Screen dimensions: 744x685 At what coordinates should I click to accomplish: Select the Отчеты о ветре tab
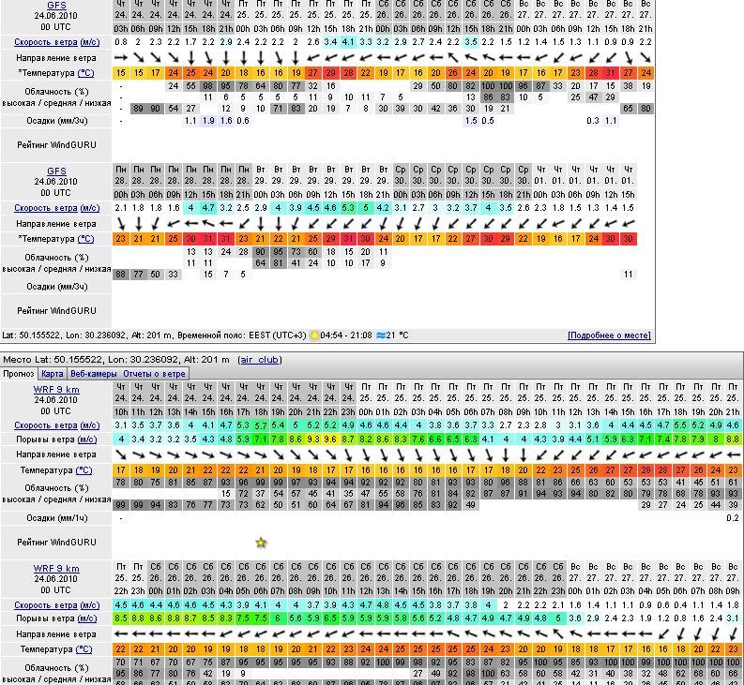click(x=155, y=374)
